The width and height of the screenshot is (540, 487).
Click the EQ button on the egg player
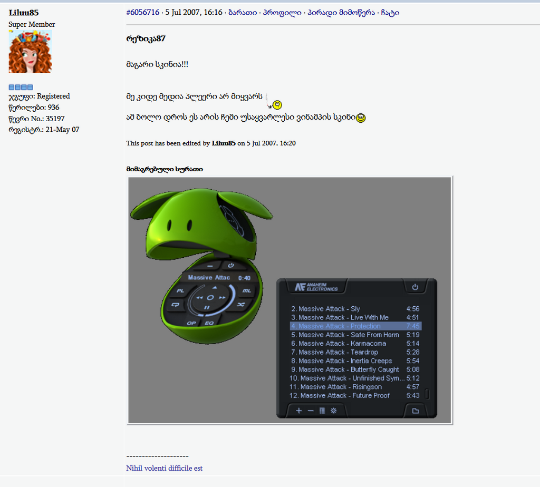[209, 323]
